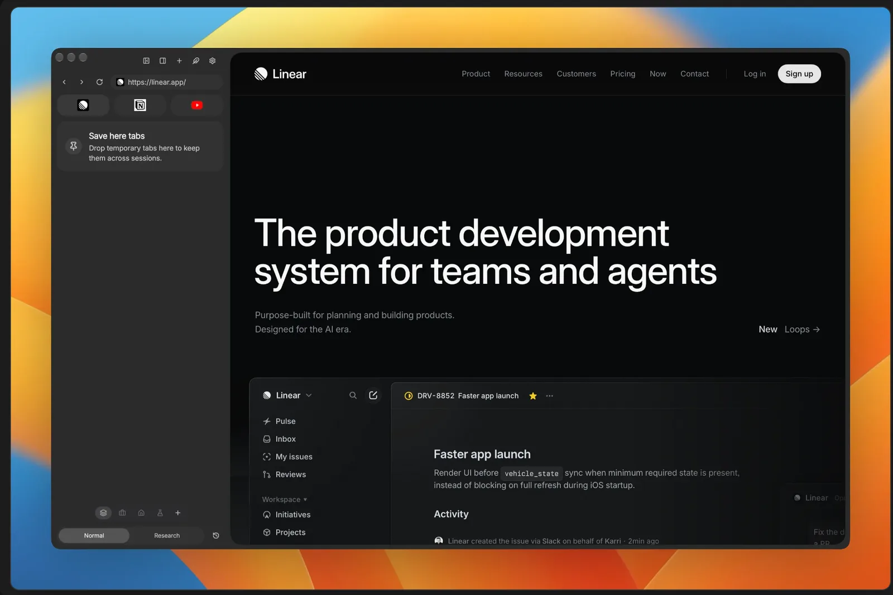
Task: Follow the New Loops arrow link
Action: pyautogui.click(x=789, y=330)
